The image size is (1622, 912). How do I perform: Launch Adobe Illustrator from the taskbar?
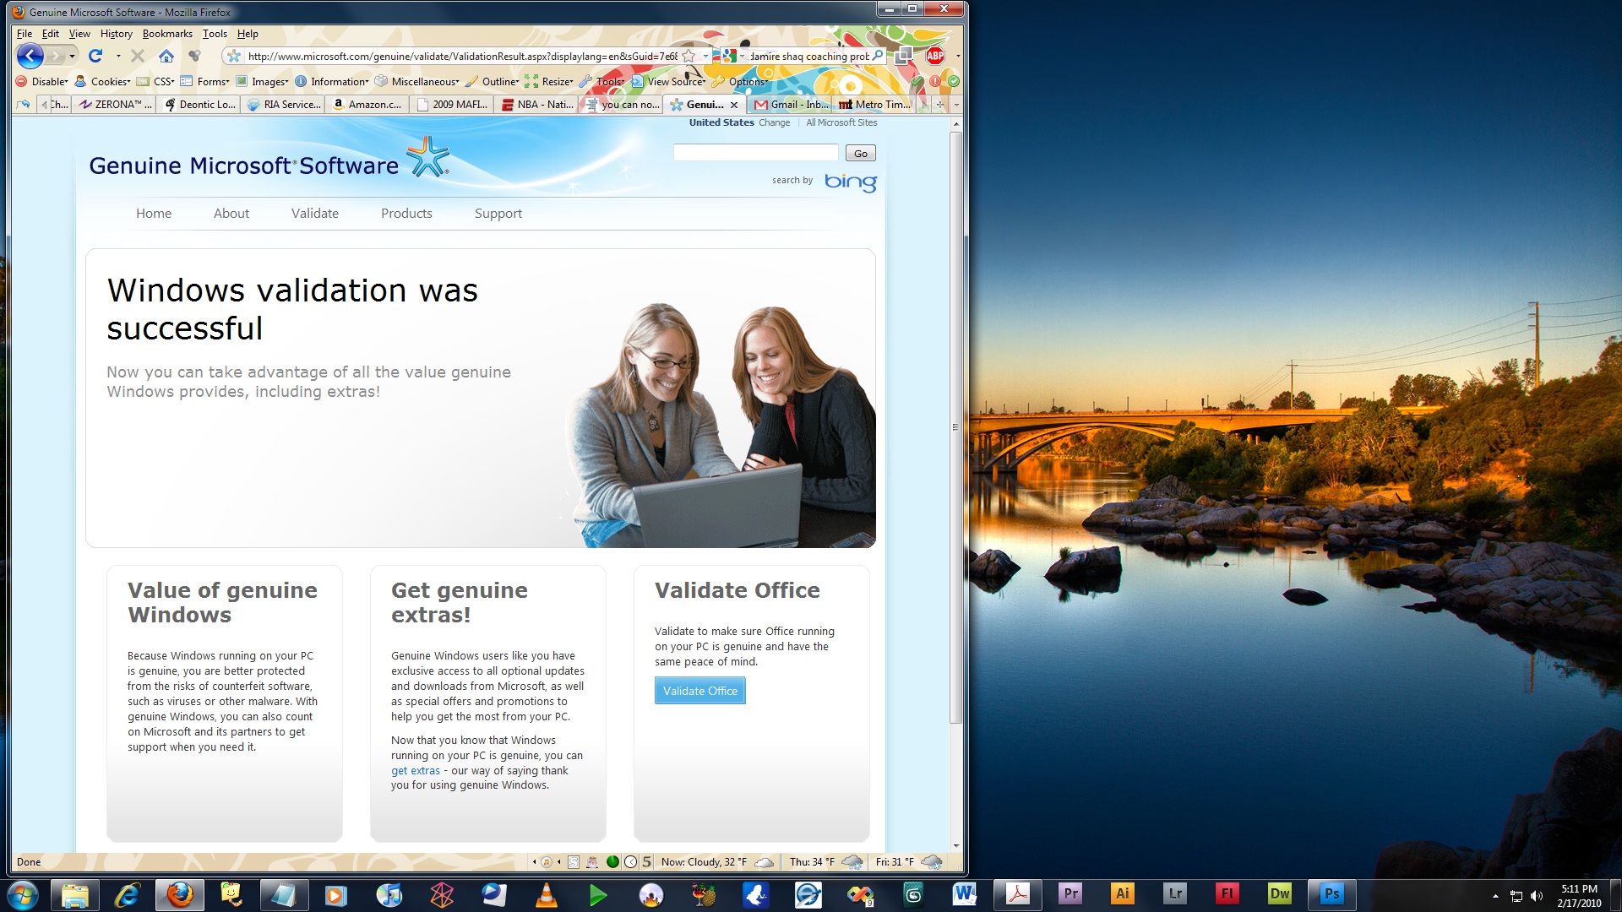[1123, 894]
